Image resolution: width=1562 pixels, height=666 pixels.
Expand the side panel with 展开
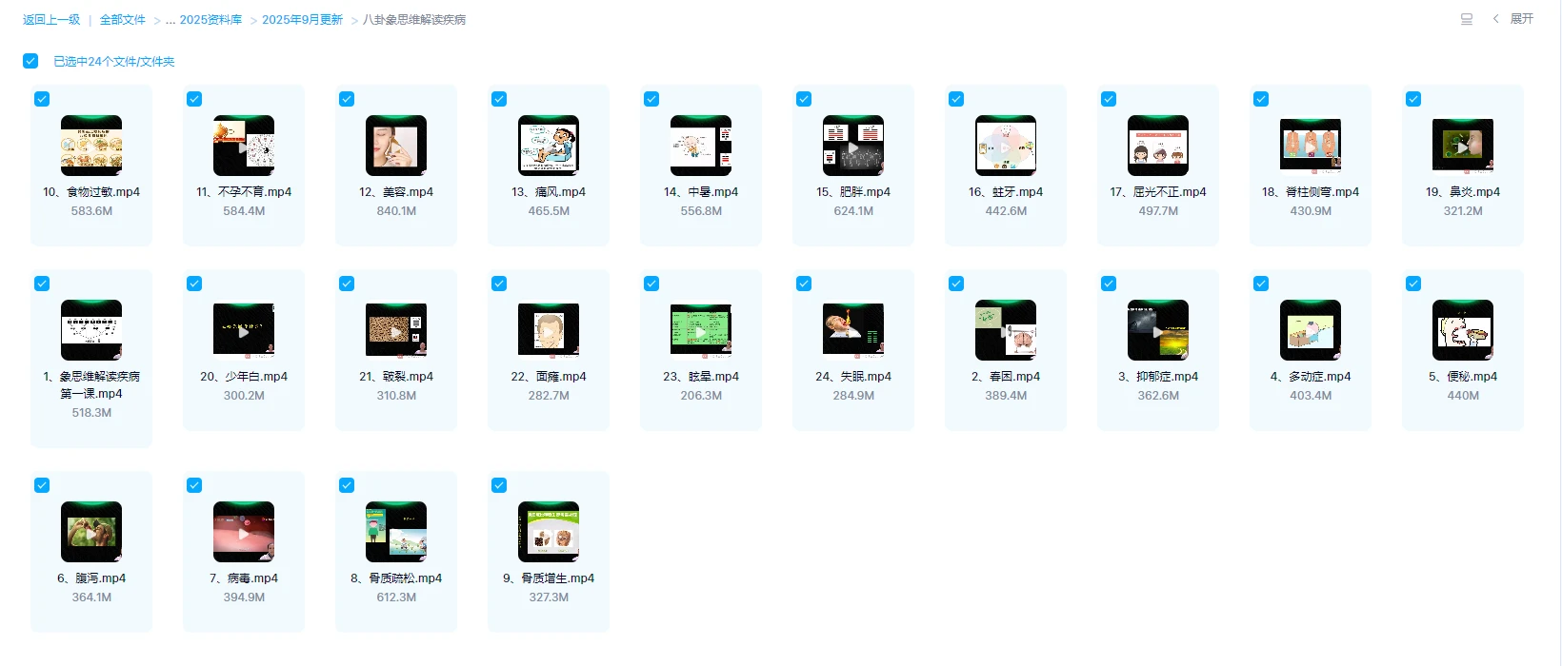[x=1521, y=19]
